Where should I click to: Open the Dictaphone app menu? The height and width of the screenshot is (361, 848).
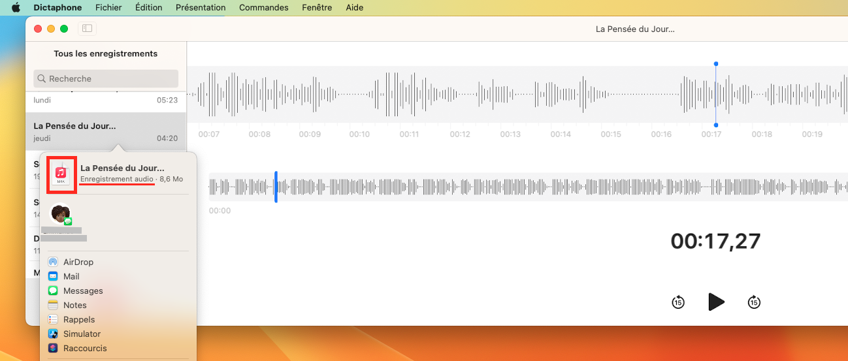point(57,8)
